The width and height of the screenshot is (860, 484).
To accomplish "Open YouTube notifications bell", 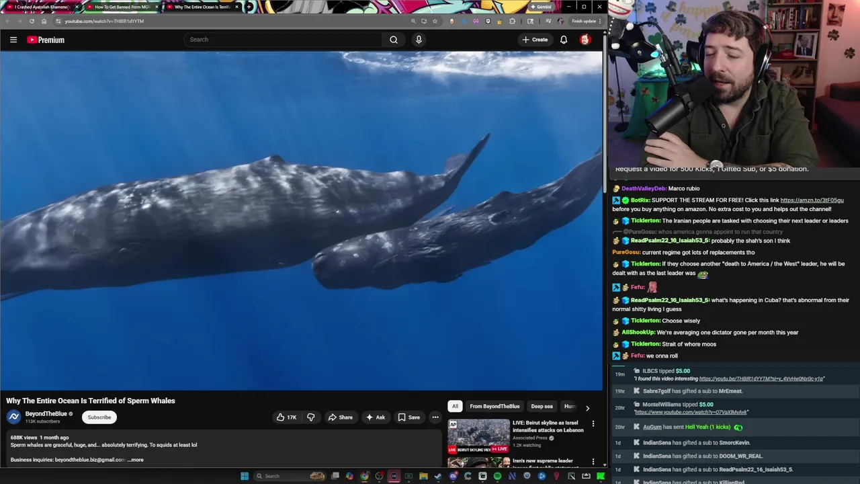I will (x=564, y=40).
